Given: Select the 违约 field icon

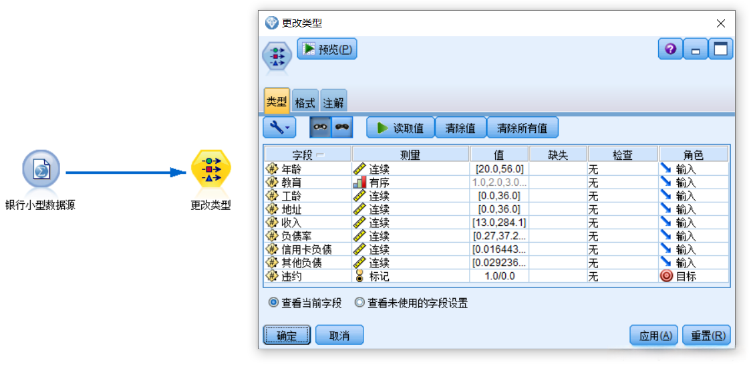Looking at the screenshot, I should pyautogui.click(x=273, y=276).
